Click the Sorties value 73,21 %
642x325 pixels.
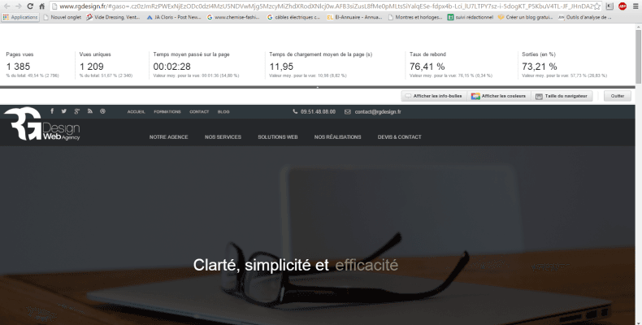[540, 67]
